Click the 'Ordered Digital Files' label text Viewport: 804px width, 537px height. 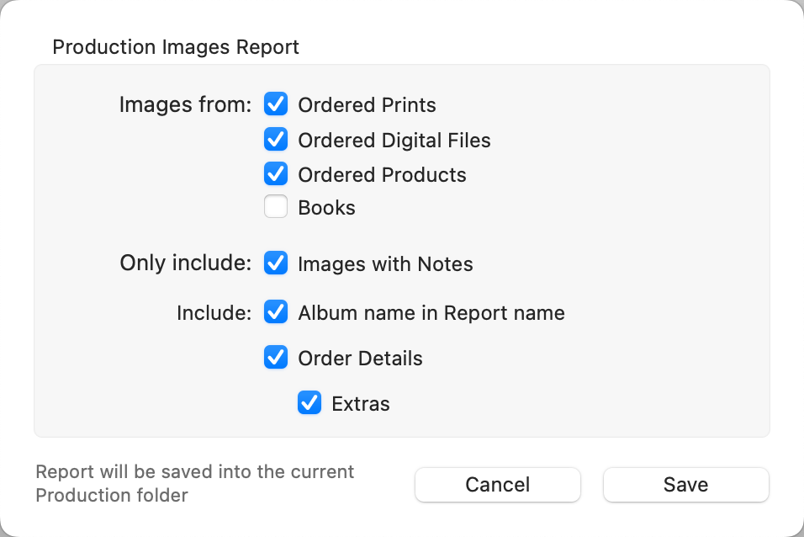pos(394,140)
